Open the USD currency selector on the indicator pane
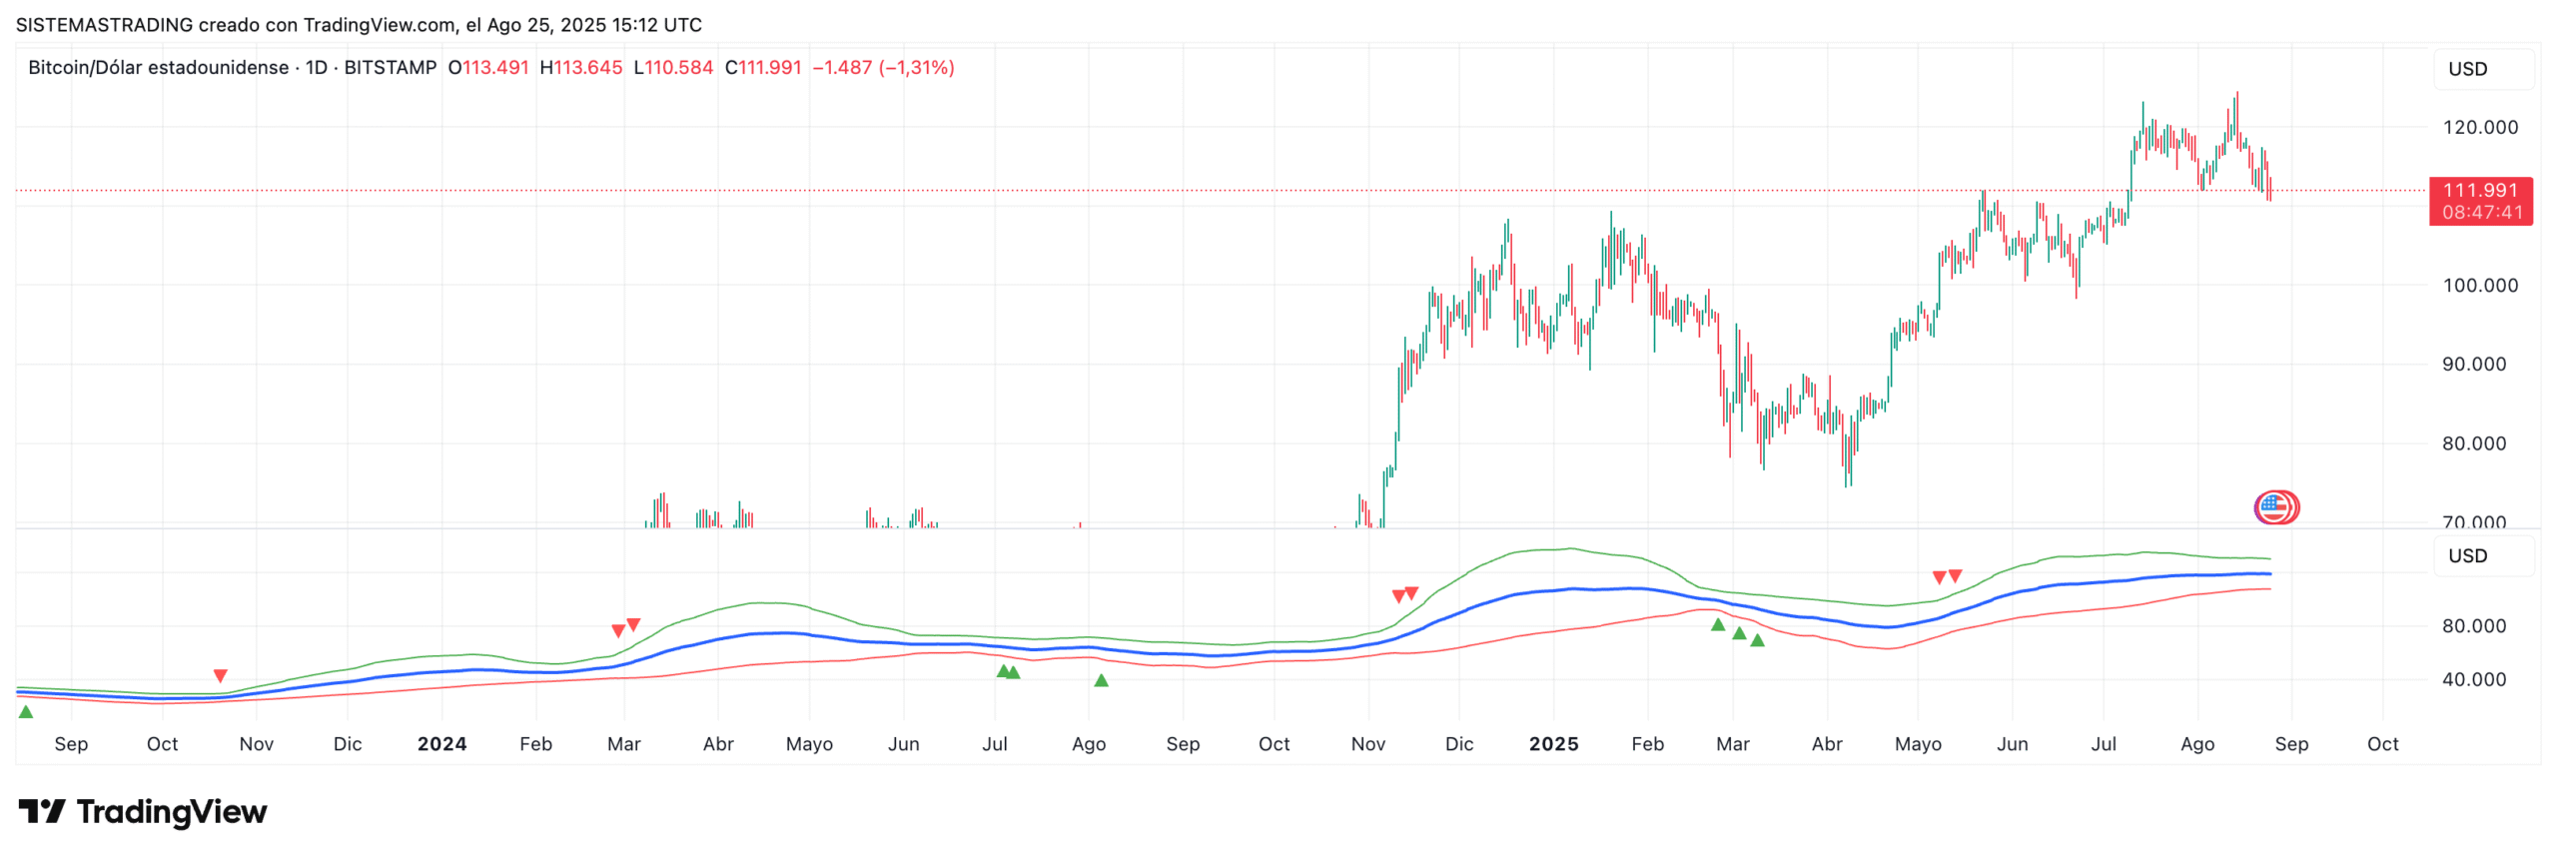Viewport: 2557px width, 859px height. coord(2467,555)
